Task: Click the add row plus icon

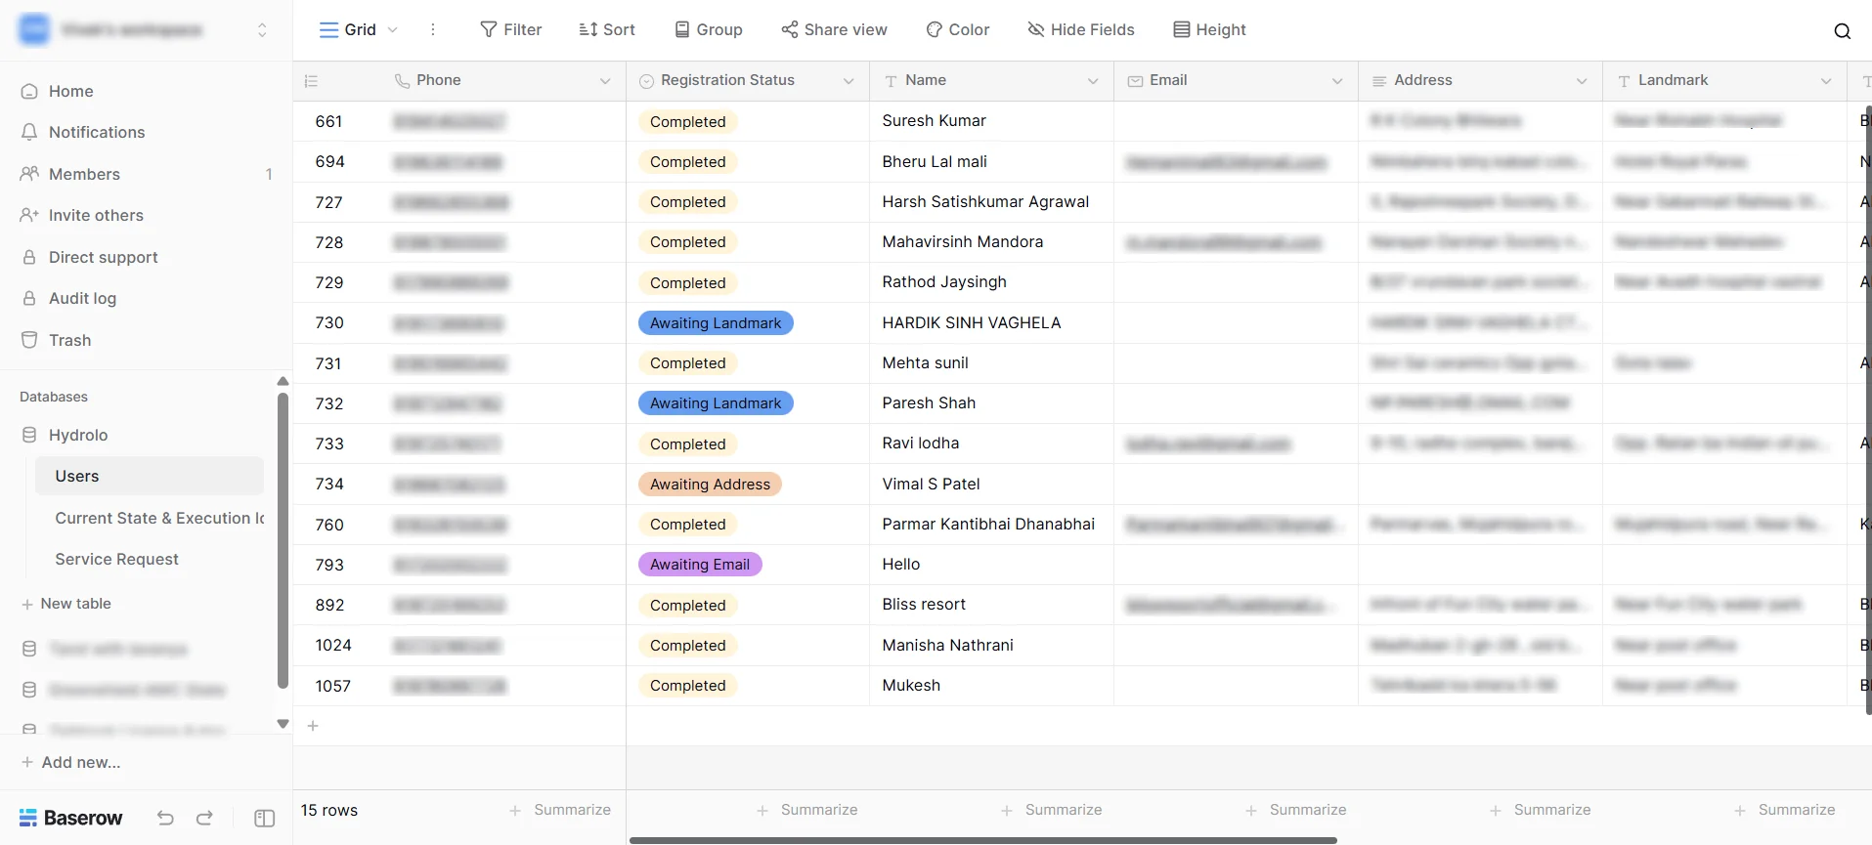Action: pos(313,726)
